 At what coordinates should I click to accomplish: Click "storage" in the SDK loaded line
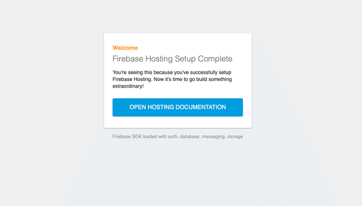235,136
